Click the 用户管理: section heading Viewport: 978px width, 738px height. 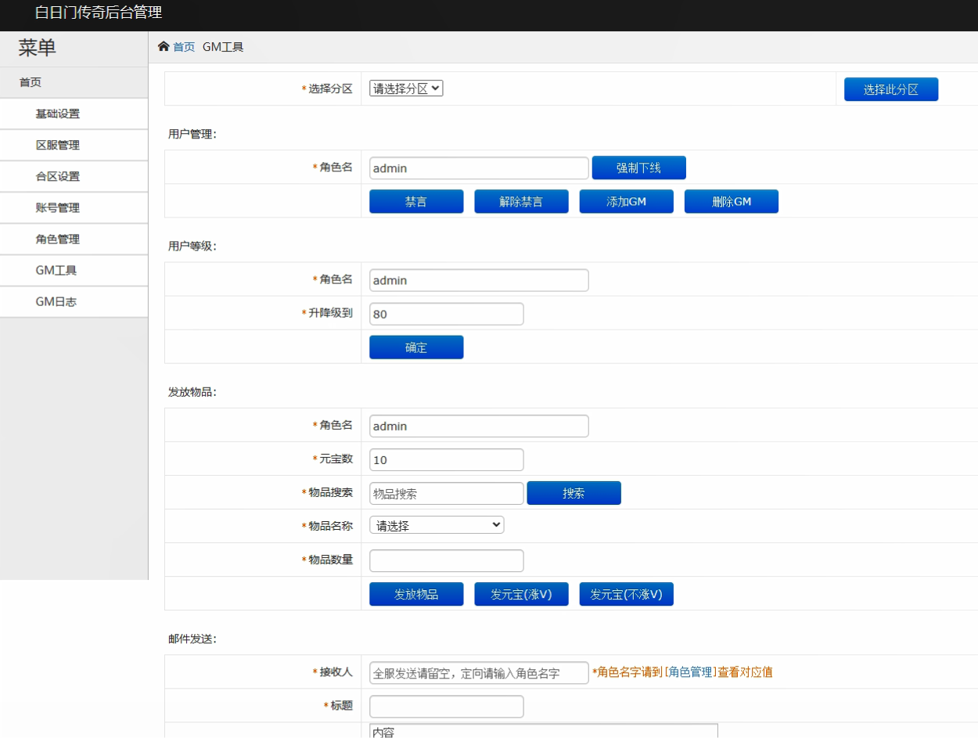[x=192, y=134]
